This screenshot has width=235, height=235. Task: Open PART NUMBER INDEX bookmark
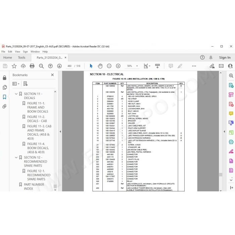click(x=34, y=186)
